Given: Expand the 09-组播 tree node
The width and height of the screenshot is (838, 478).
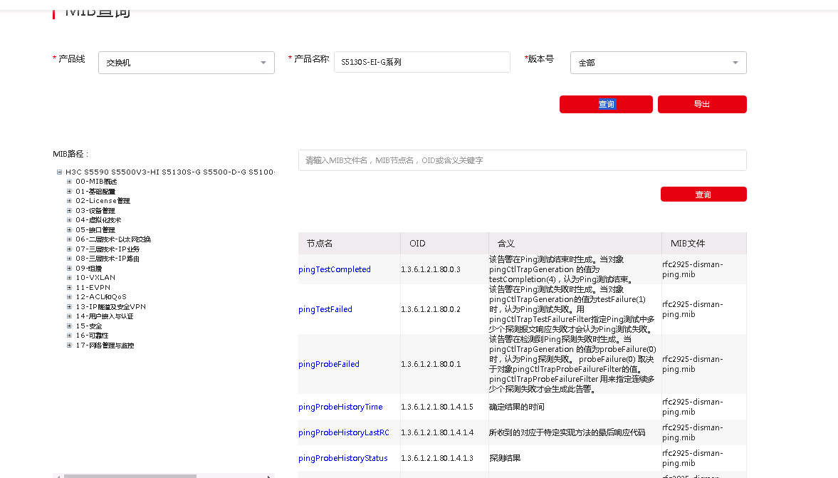Looking at the screenshot, I should [69, 269].
